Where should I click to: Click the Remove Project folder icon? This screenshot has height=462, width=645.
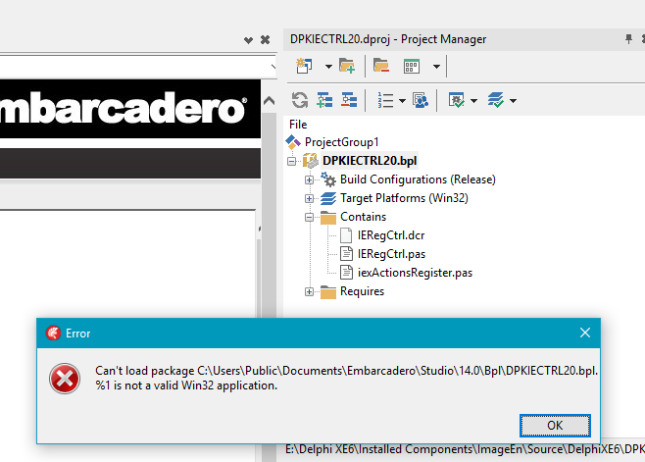coord(381,66)
